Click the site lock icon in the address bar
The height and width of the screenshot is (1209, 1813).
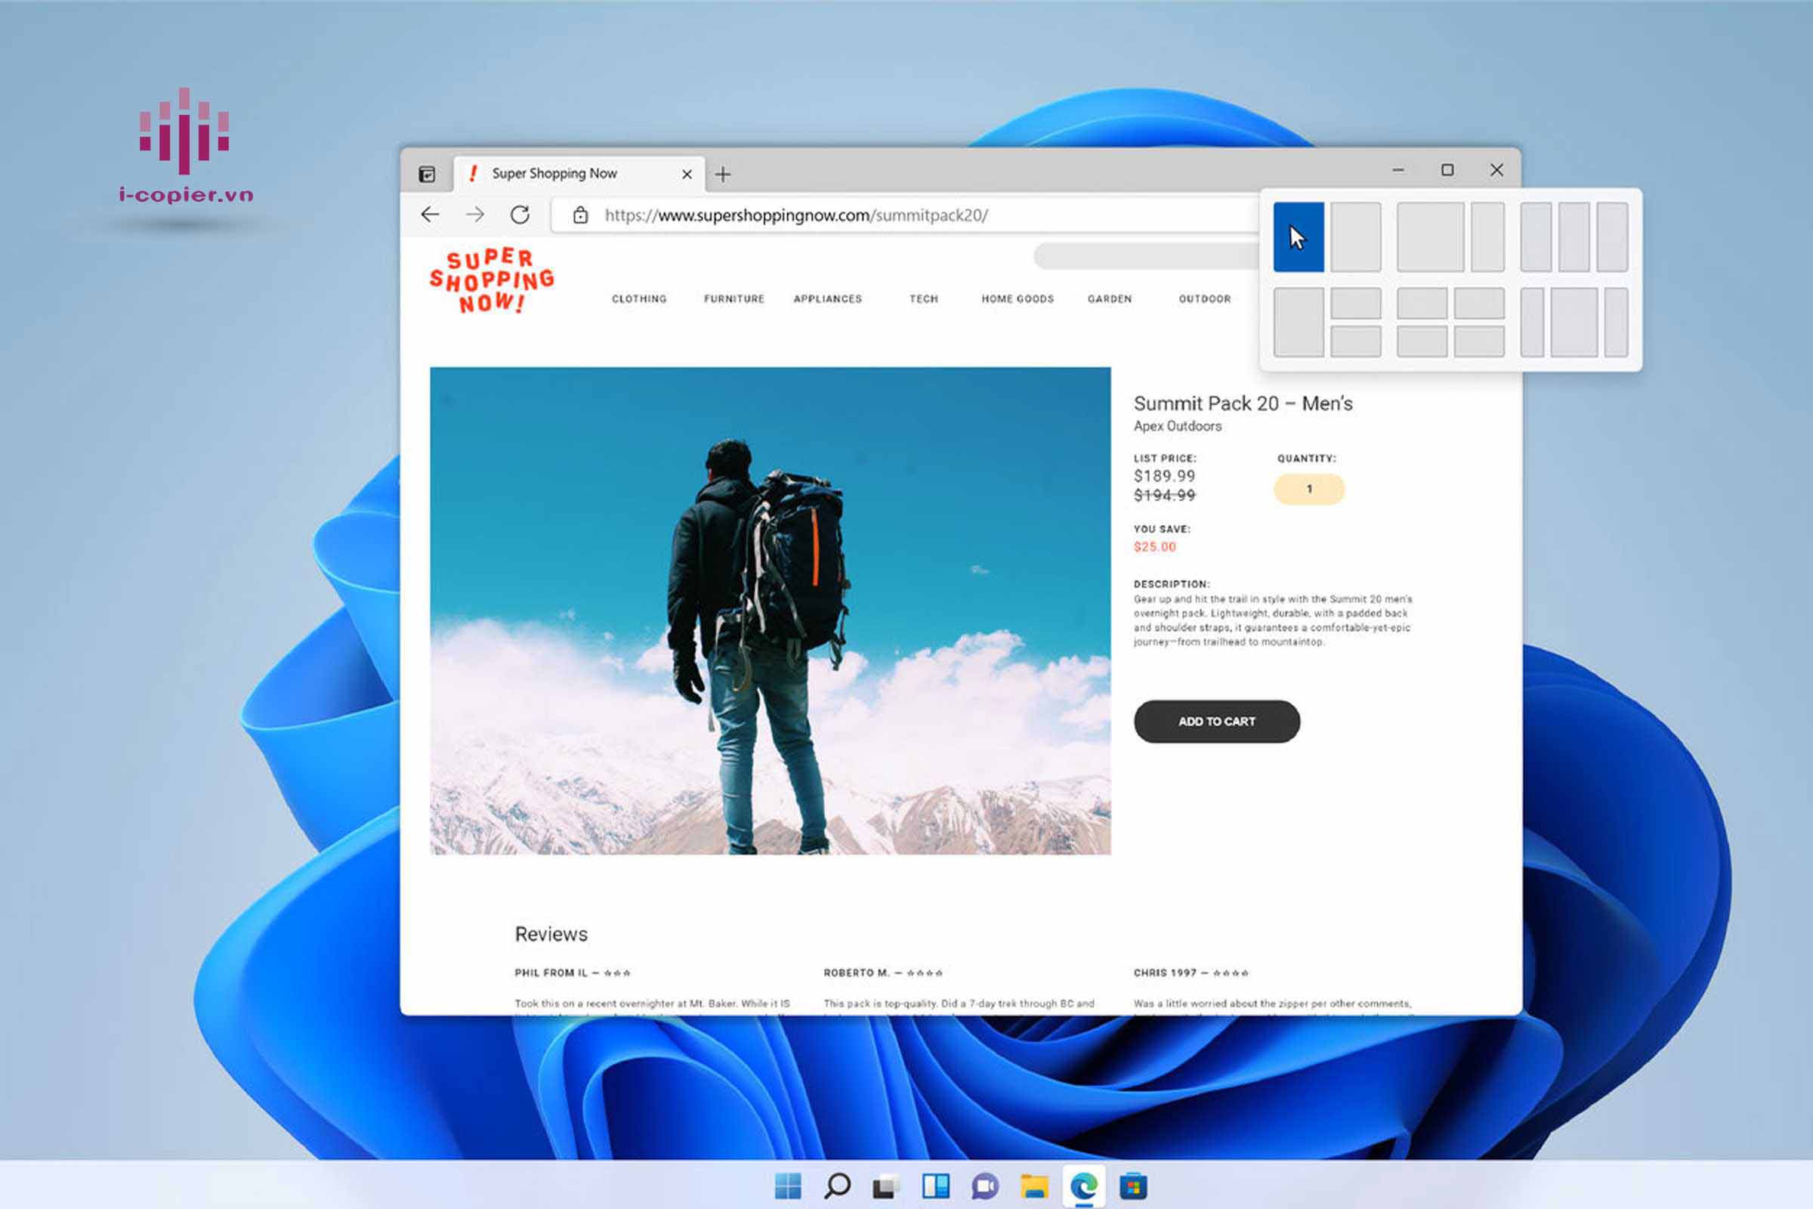click(x=580, y=215)
